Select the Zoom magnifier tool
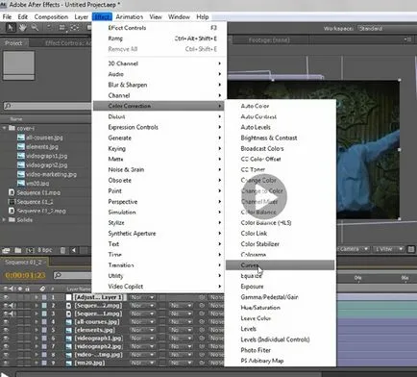417x377 pixels. pyautogui.click(x=35, y=28)
